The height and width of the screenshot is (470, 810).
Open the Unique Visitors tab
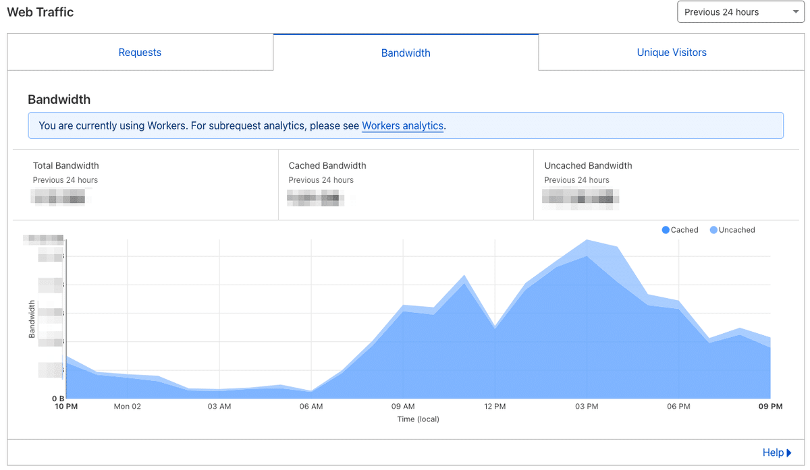point(672,52)
